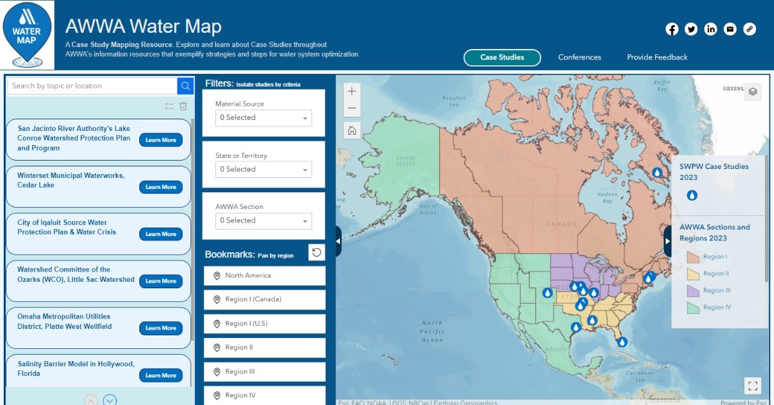Click the Water Map logo
The height and width of the screenshot is (405, 774).
point(27,35)
